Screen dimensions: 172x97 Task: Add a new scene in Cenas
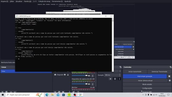(2, 92)
